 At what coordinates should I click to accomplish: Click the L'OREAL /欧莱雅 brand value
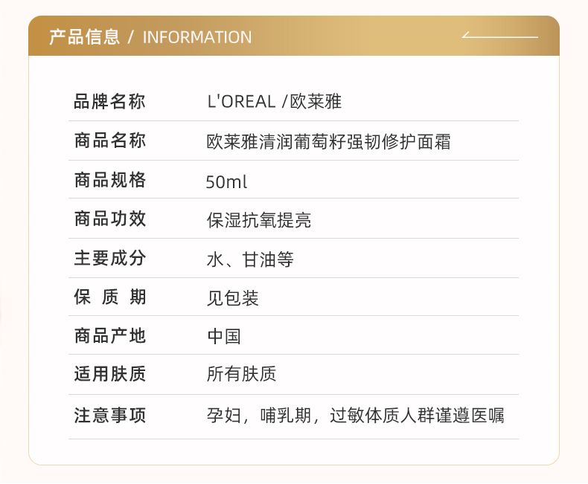tap(274, 102)
